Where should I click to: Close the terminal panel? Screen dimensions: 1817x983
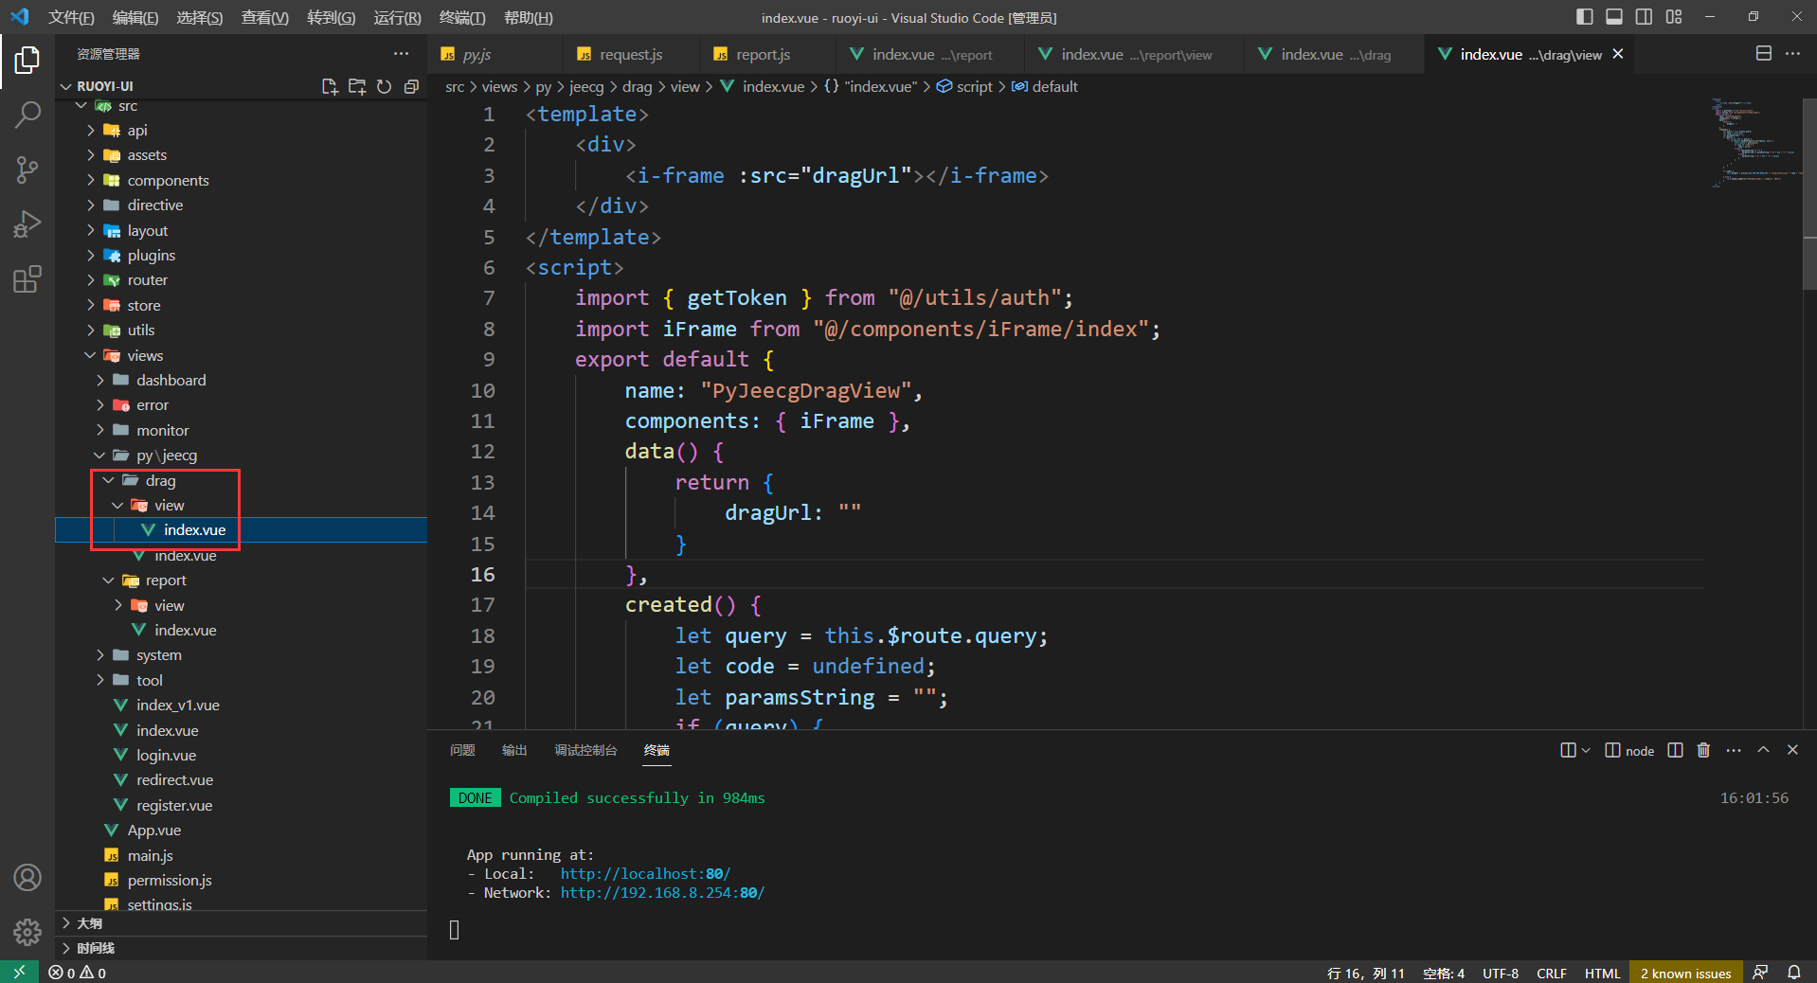click(1792, 750)
